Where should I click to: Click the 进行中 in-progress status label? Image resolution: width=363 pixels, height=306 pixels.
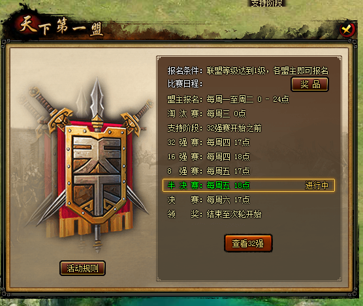317,185
